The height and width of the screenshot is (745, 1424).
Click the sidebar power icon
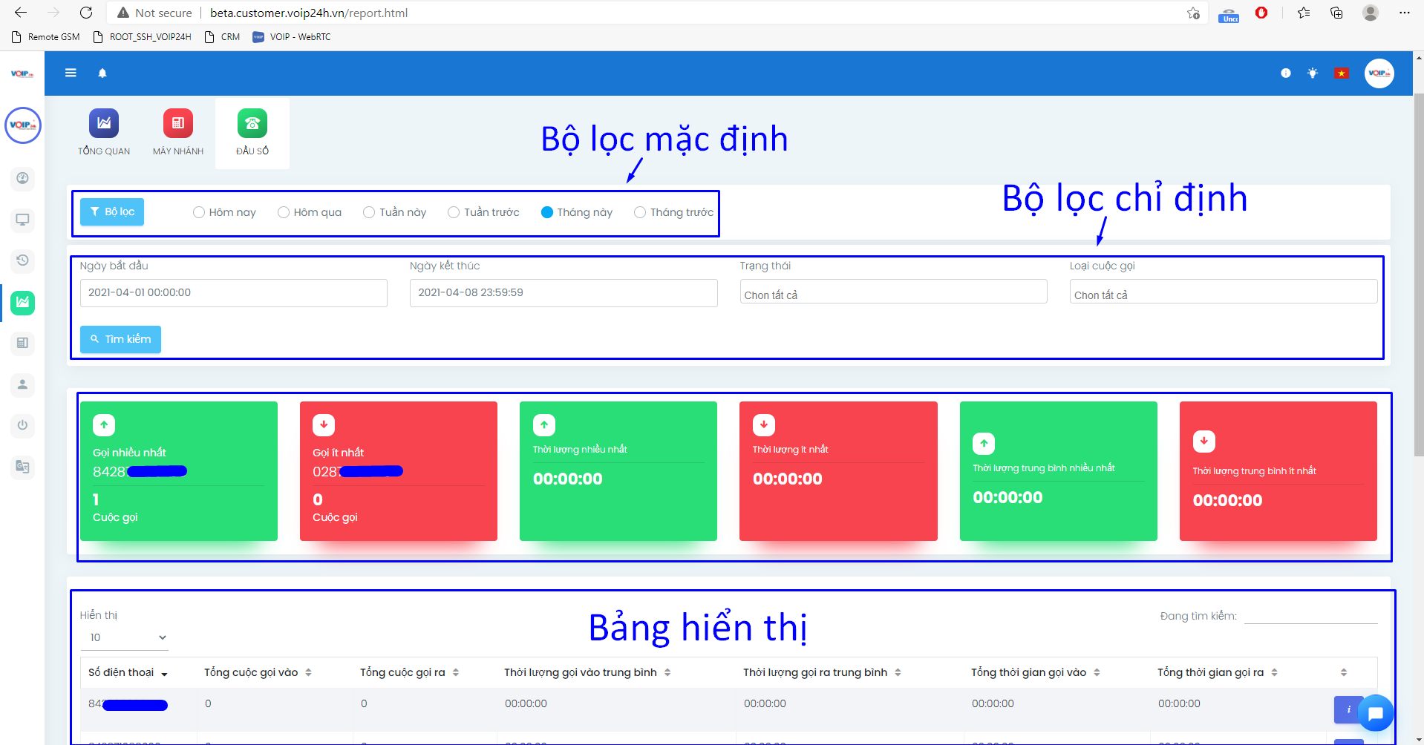[22, 425]
